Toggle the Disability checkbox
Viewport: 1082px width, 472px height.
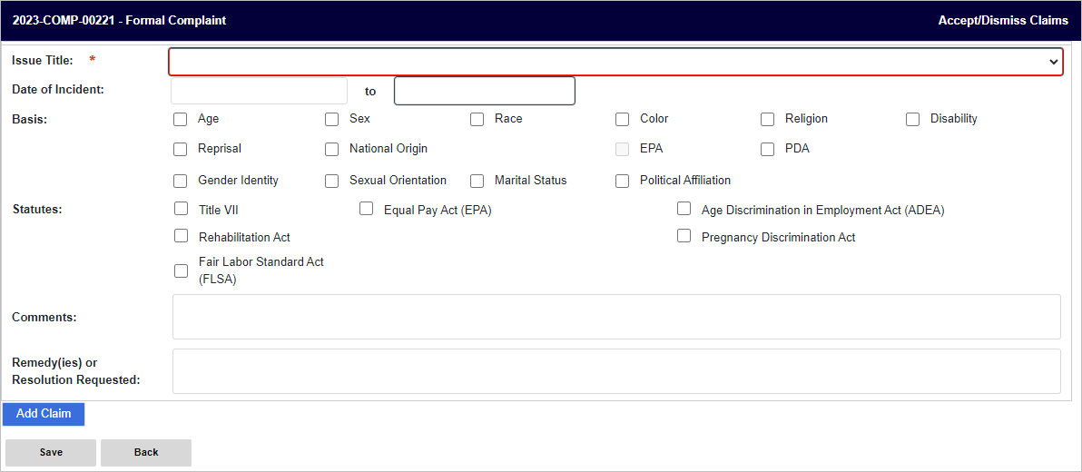(x=913, y=120)
